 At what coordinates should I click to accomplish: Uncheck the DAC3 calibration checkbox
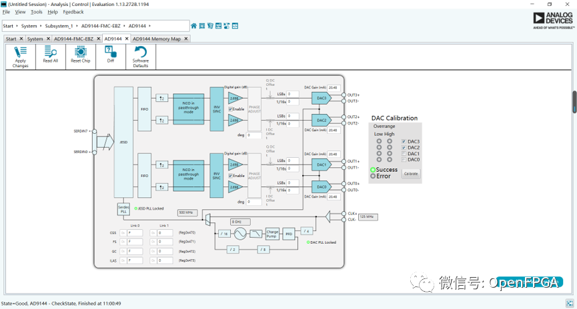point(404,141)
